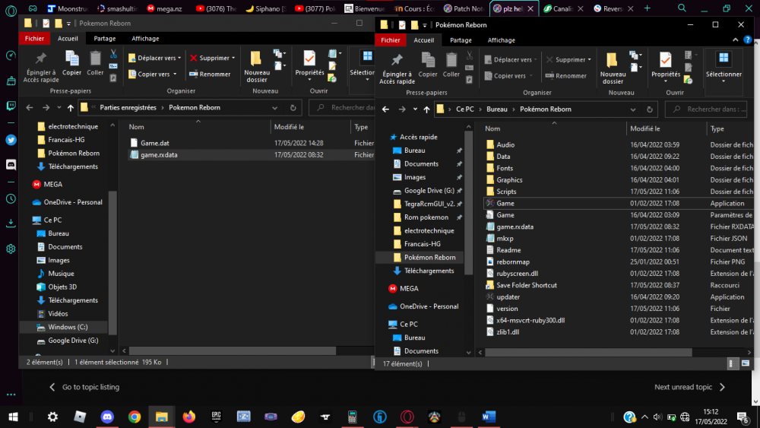The width and height of the screenshot is (760, 428).
Task: Click search field in right window
Action: (706, 109)
